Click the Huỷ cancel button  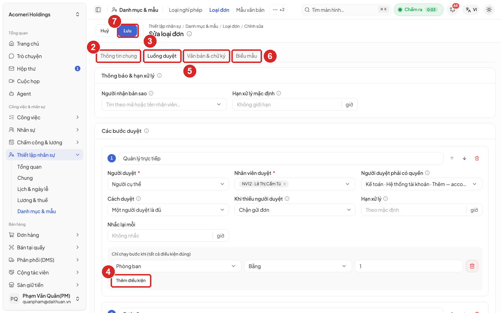pos(105,31)
